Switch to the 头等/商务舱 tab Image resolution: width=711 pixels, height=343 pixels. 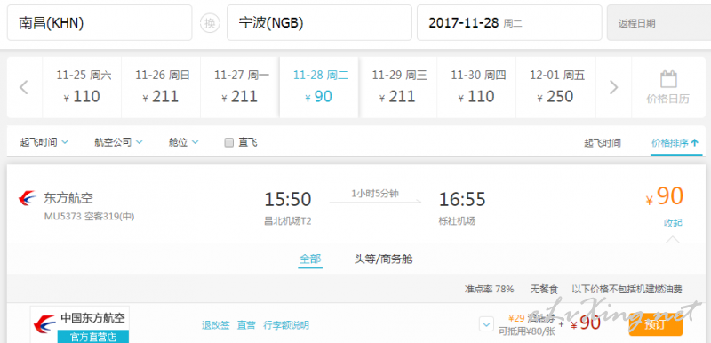pos(384,259)
